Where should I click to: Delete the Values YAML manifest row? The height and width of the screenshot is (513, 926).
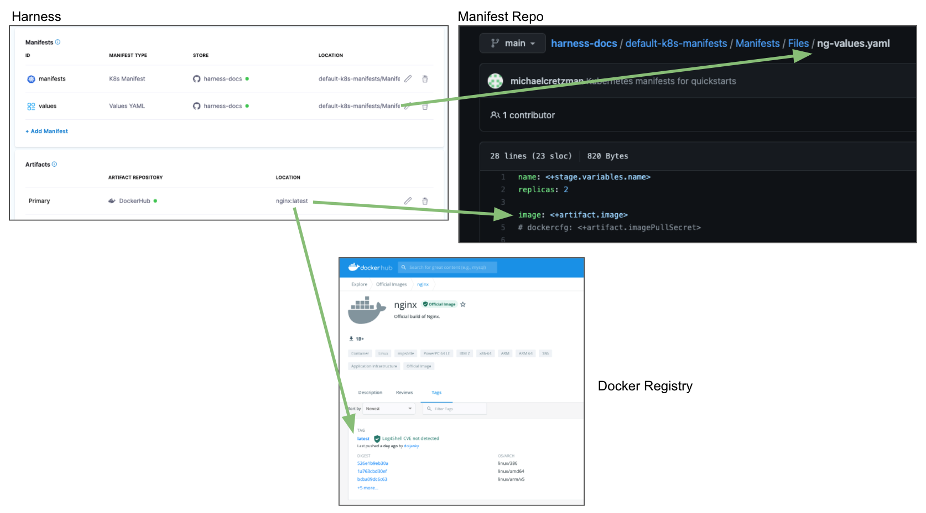(x=425, y=106)
